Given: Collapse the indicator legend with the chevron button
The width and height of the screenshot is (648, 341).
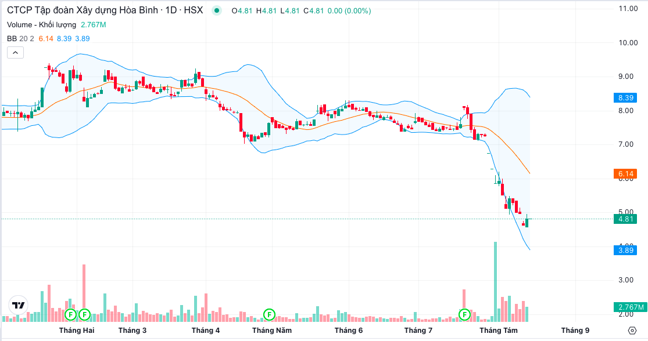Looking at the screenshot, I should [15, 52].
